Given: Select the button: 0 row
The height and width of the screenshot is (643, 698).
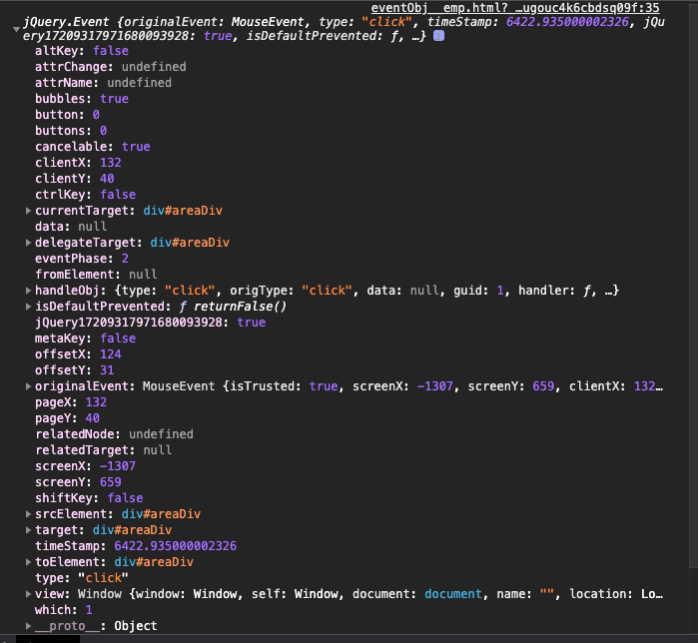Looking at the screenshot, I should click(x=67, y=115).
